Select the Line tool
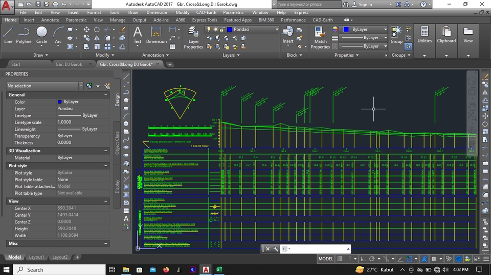491x275 pixels. click(8, 35)
